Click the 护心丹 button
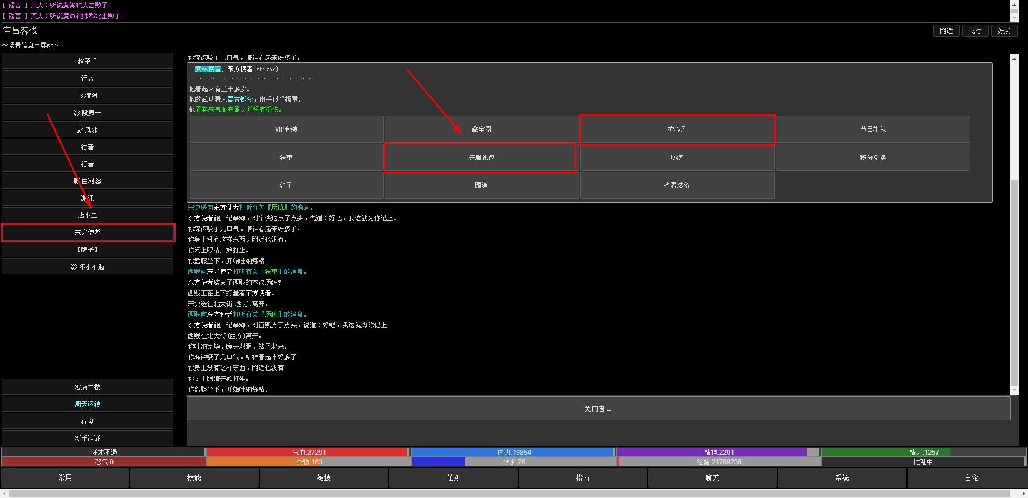The height and width of the screenshot is (498, 1028). pos(677,129)
